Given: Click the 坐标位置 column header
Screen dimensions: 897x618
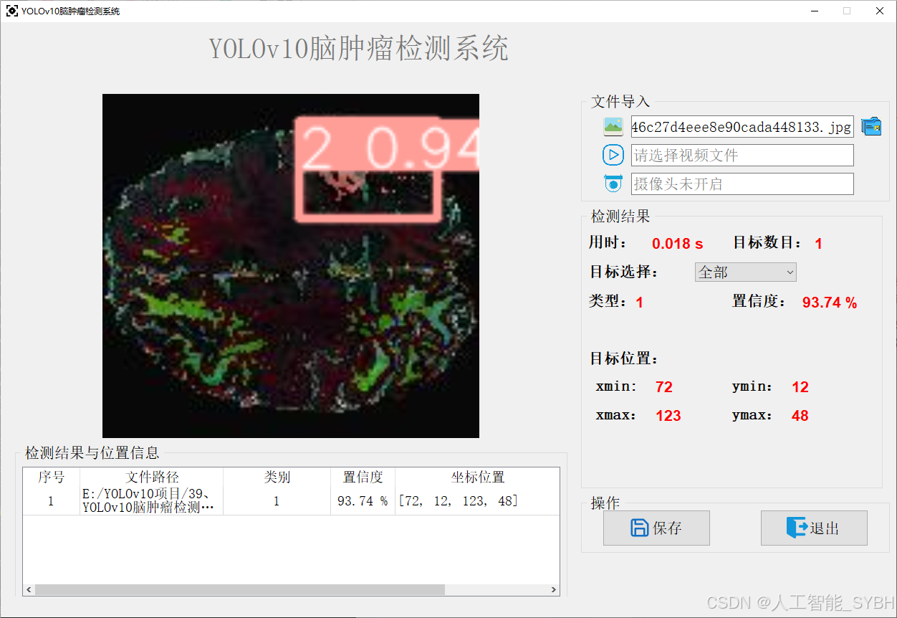Looking at the screenshot, I should [x=477, y=477].
